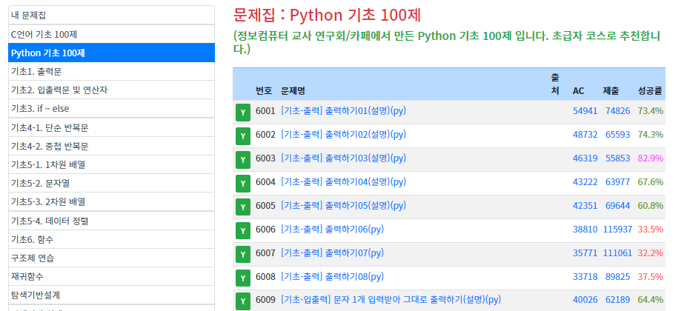
Task: Click AC count 35771
Action: pos(585,253)
